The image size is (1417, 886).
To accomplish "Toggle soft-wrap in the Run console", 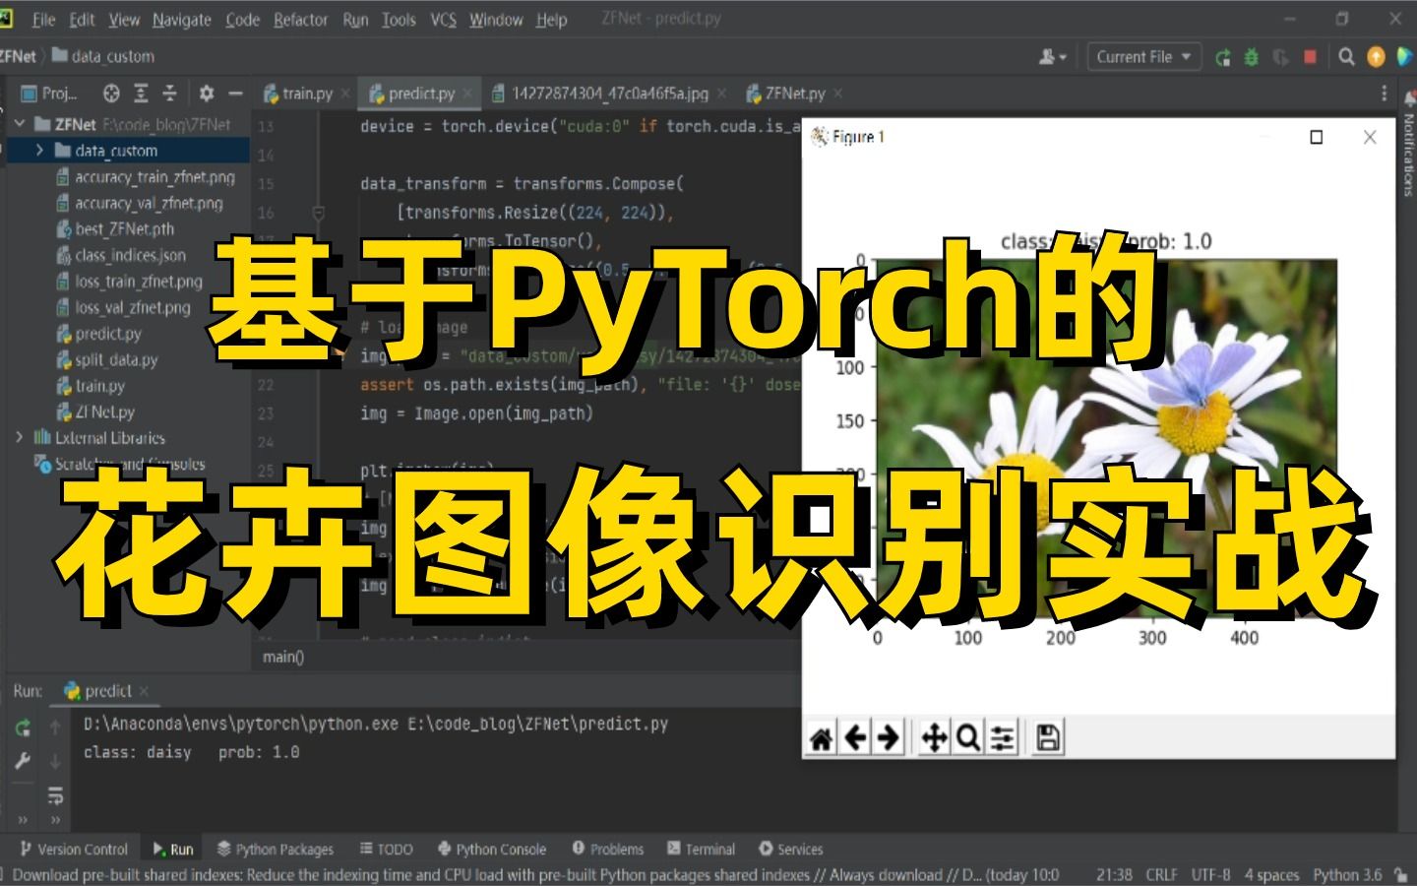I will (x=55, y=794).
